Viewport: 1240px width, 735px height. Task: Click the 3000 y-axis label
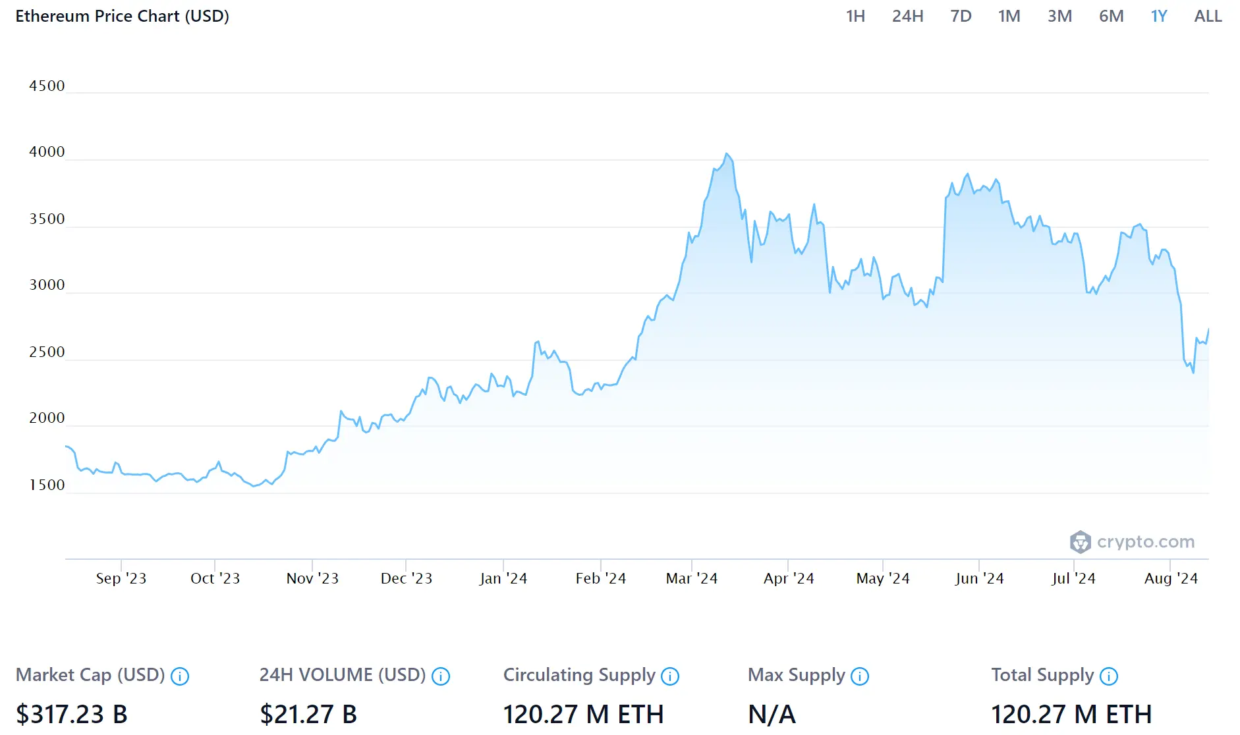coord(47,285)
